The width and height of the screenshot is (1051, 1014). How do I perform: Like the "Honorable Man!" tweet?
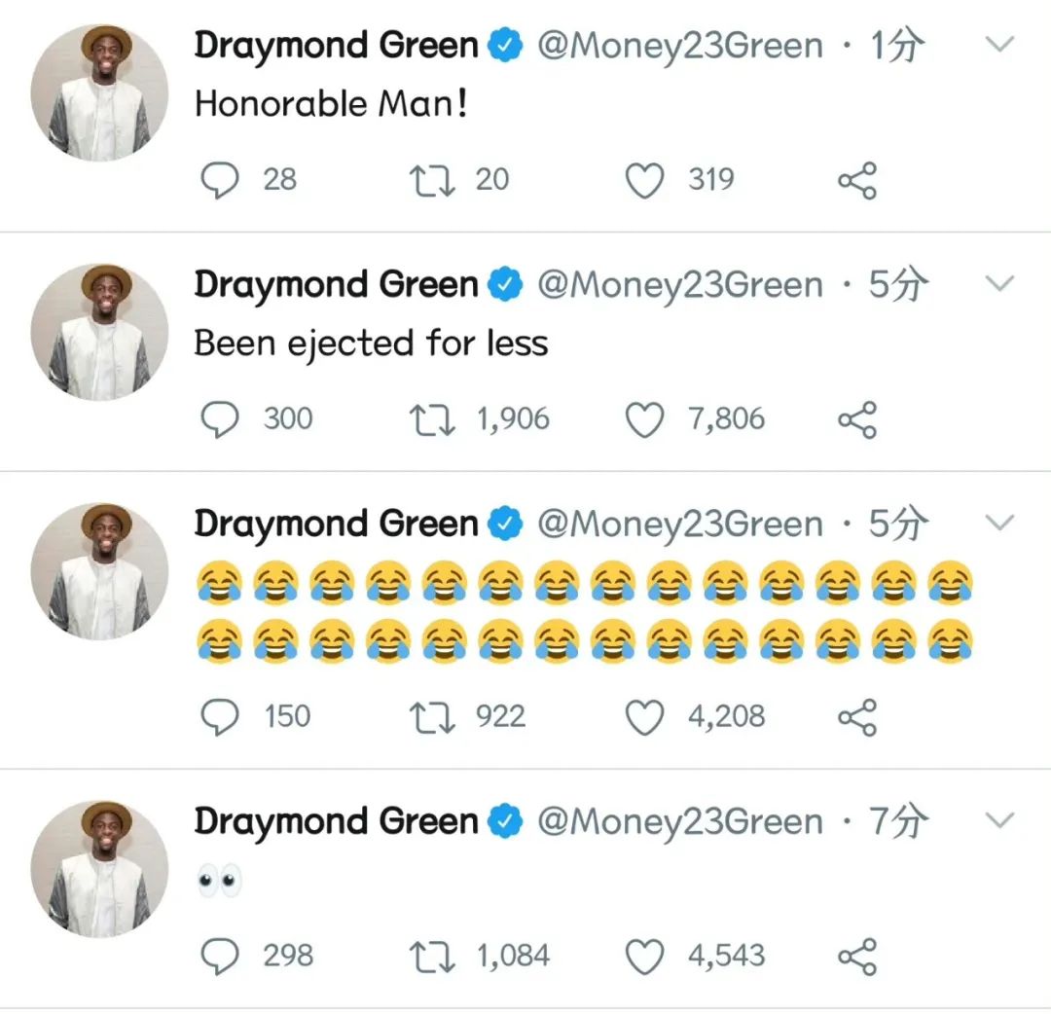point(645,181)
